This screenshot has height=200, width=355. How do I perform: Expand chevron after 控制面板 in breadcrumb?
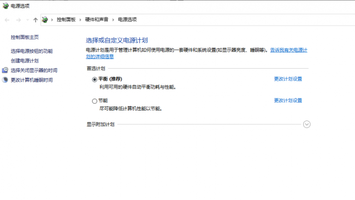80,20
